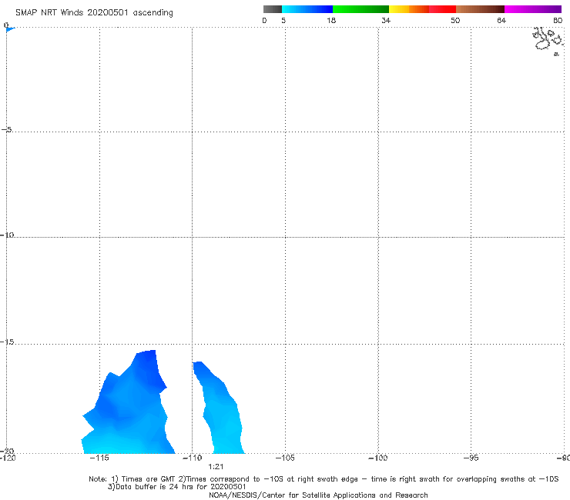Click the green segment of the wind color bar
Screen dimensions: 570x500
pos(360,9)
